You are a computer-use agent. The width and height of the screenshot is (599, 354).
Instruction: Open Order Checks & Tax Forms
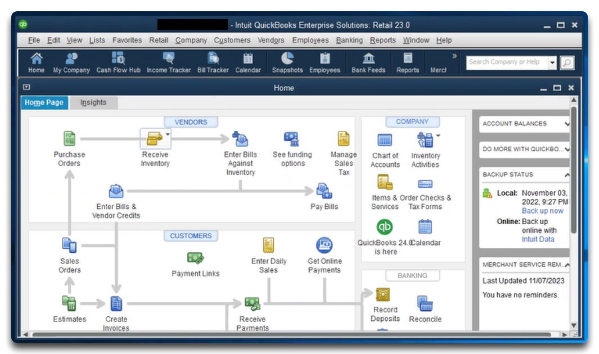click(x=425, y=184)
